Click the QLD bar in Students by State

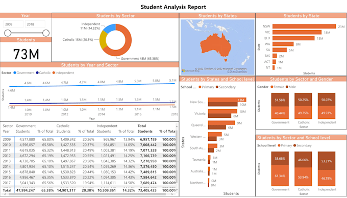(293, 38)
